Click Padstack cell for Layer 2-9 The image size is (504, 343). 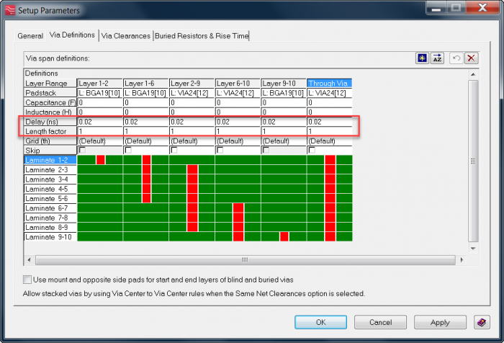tap(192, 93)
